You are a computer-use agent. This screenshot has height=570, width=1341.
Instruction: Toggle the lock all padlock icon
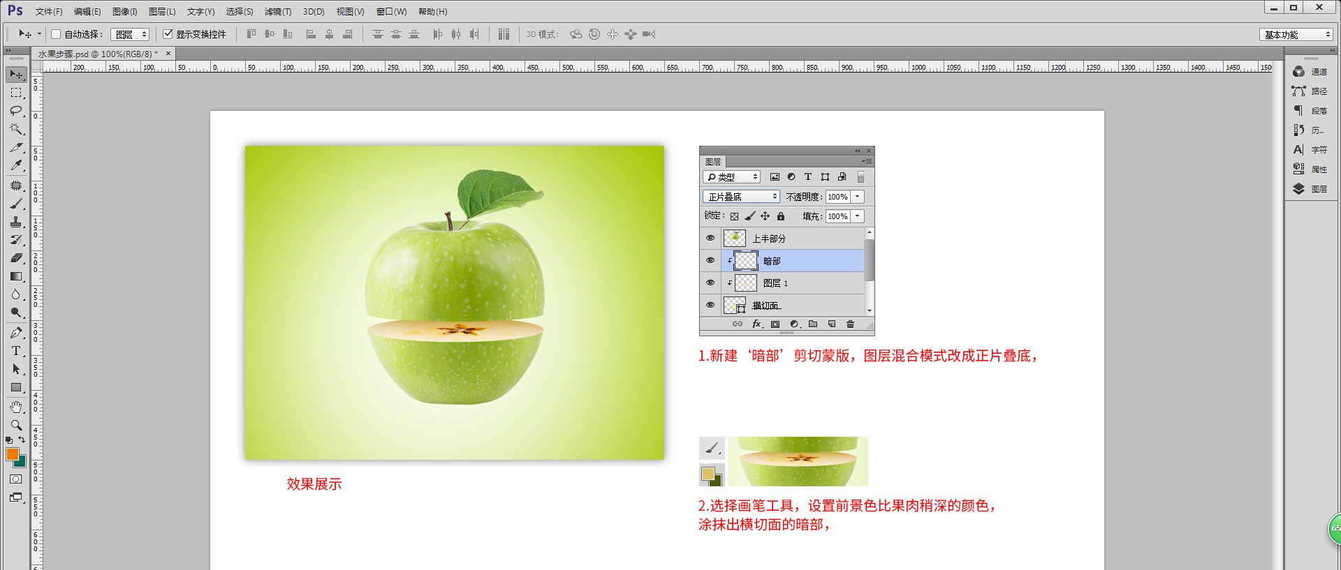(781, 216)
